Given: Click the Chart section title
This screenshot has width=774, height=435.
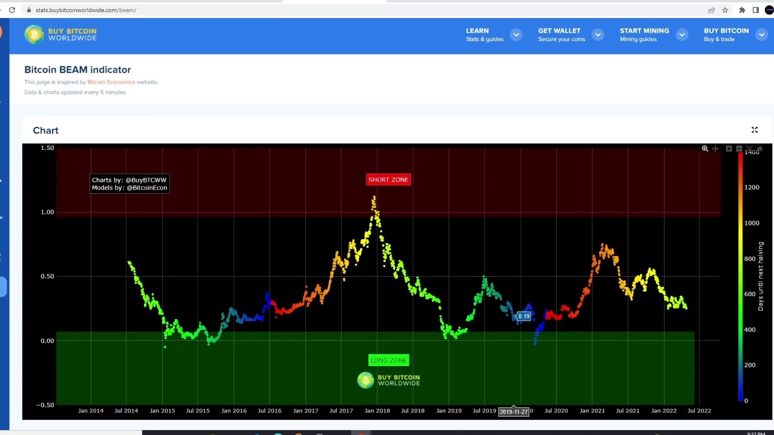Looking at the screenshot, I should tap(45, 130).
